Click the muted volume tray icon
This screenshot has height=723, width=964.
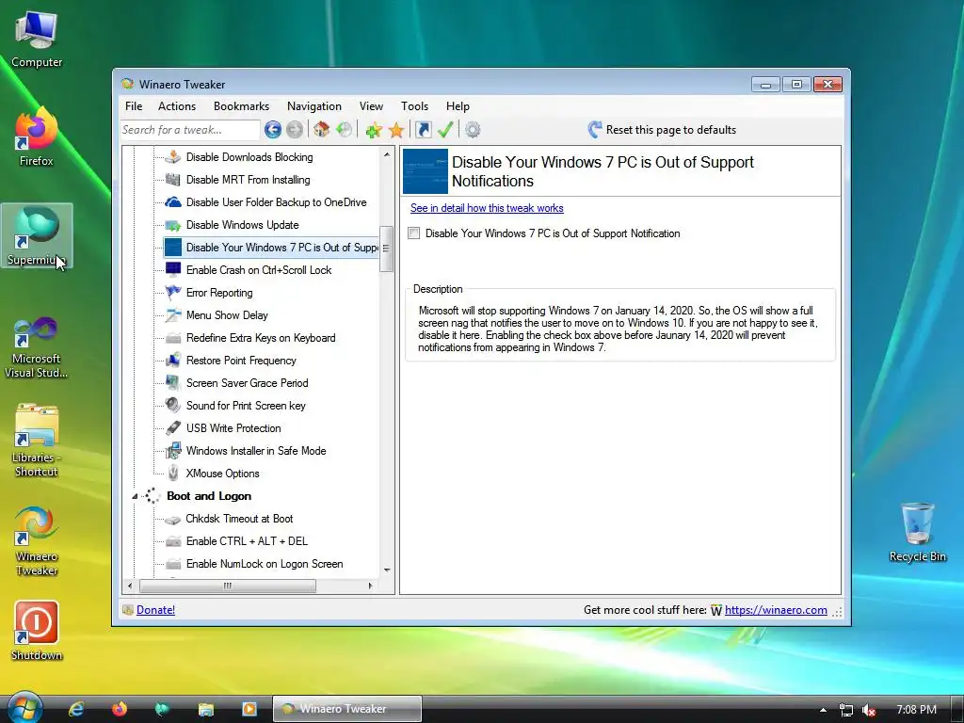(x=869, y=710)
